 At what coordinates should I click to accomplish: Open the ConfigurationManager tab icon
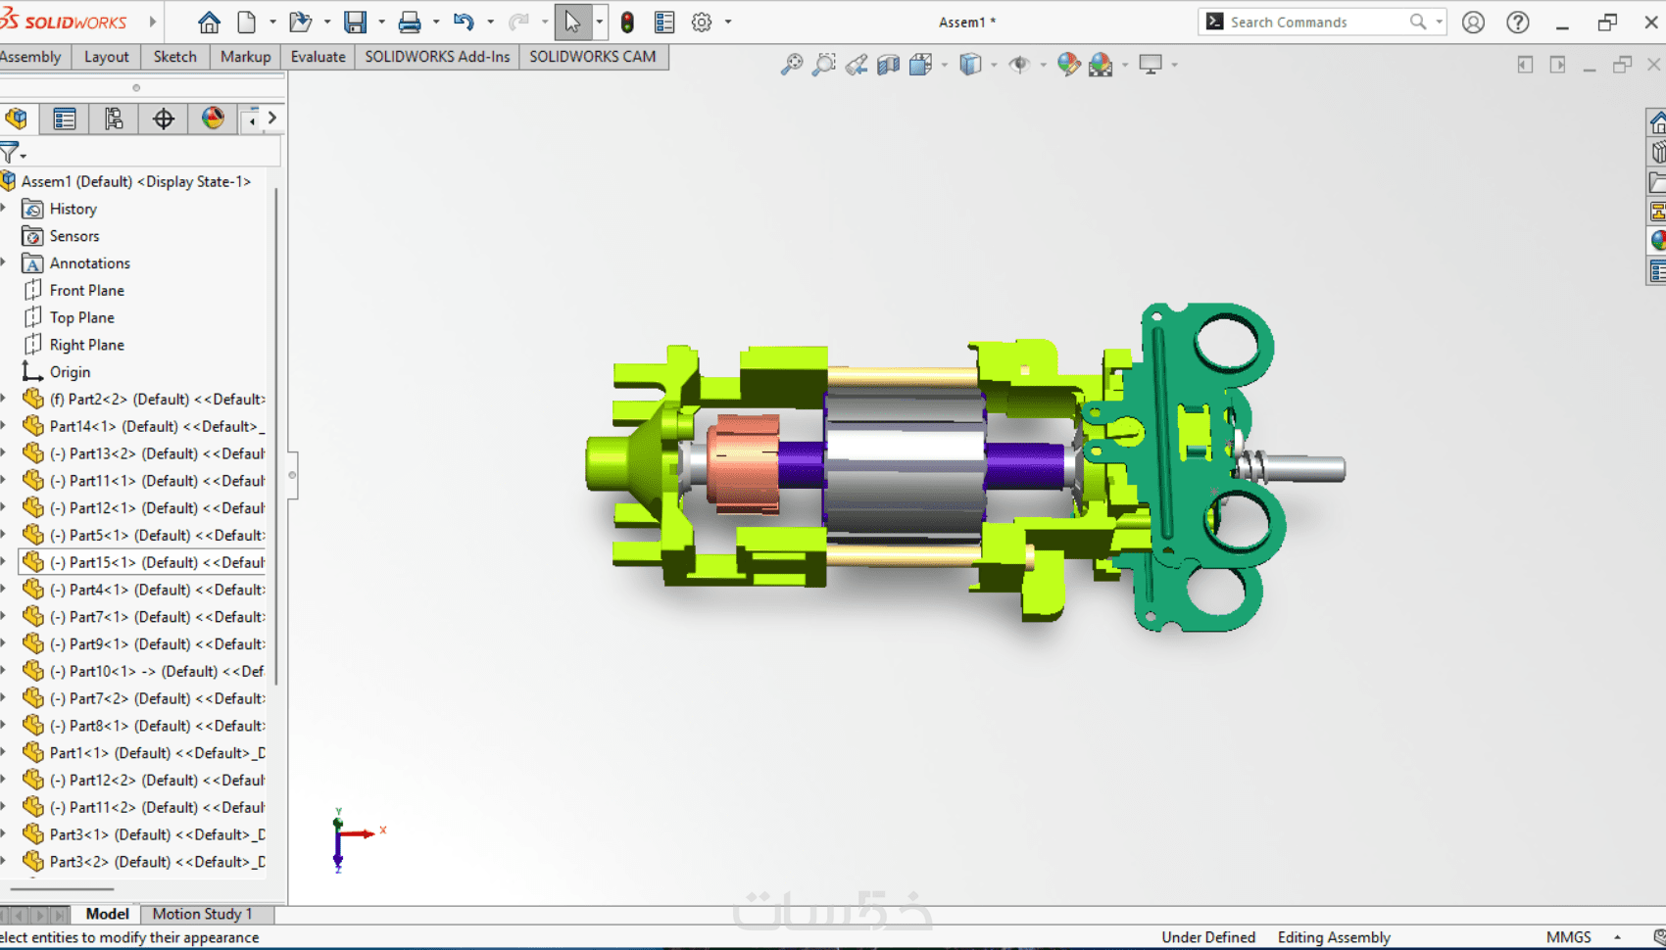point(114,119)
